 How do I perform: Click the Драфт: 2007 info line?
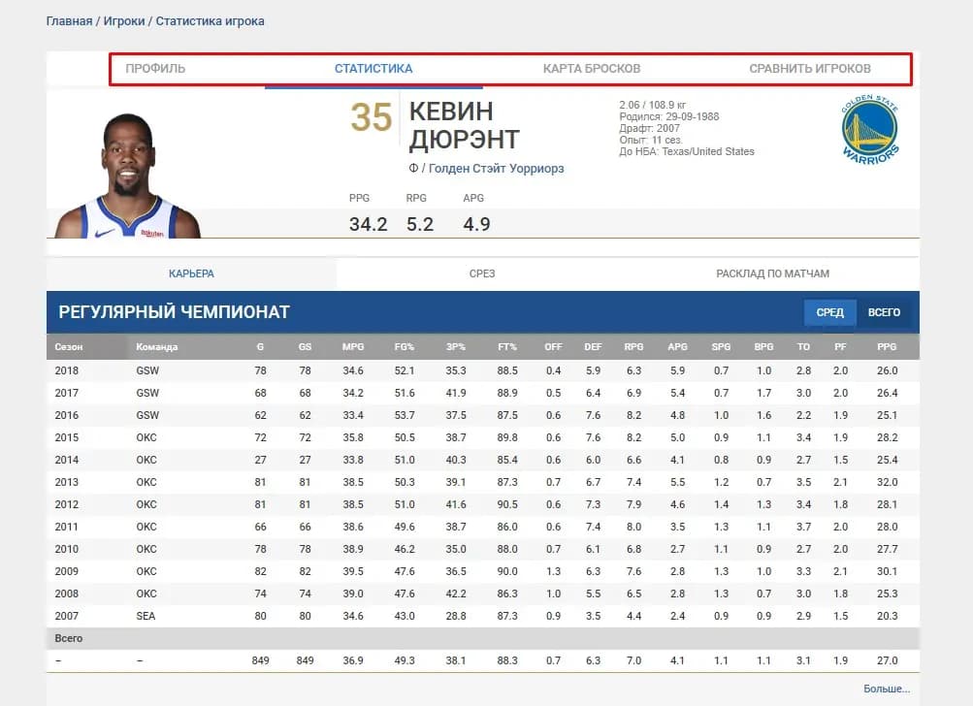(649, 128)
